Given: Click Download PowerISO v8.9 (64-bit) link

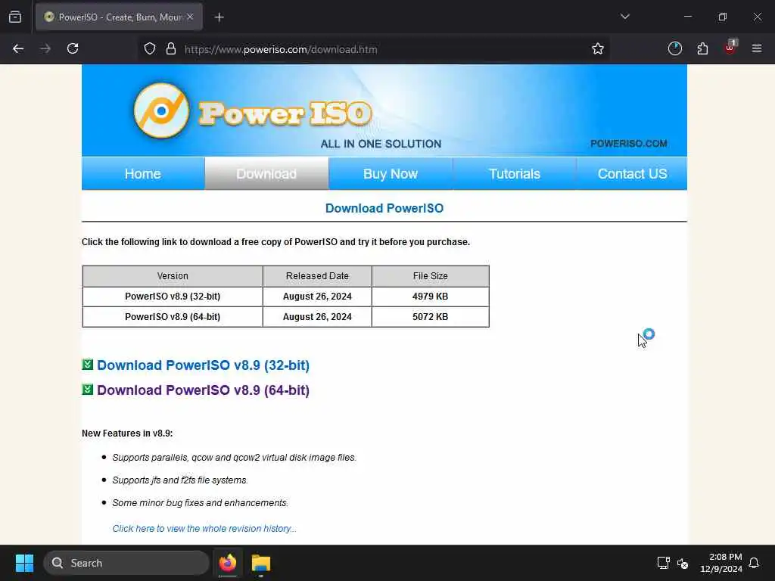Looking at the screenshot, I should pos(203,390).
